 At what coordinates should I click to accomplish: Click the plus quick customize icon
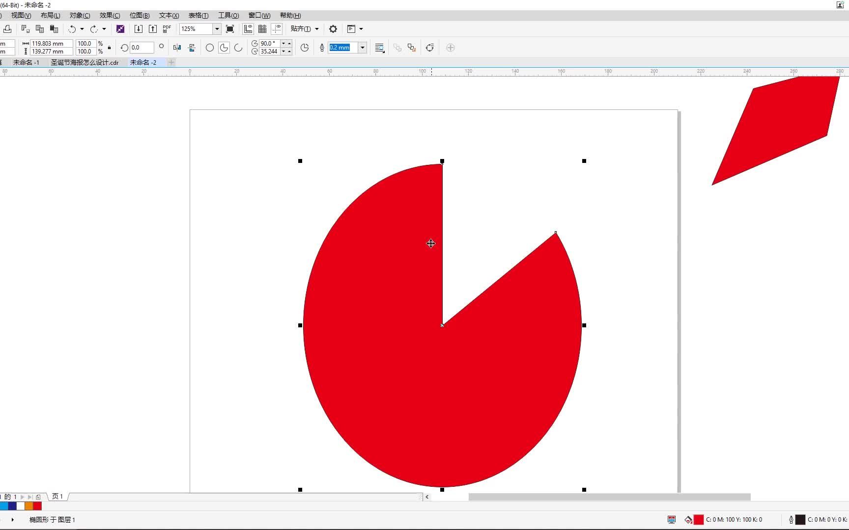point(450,48)
